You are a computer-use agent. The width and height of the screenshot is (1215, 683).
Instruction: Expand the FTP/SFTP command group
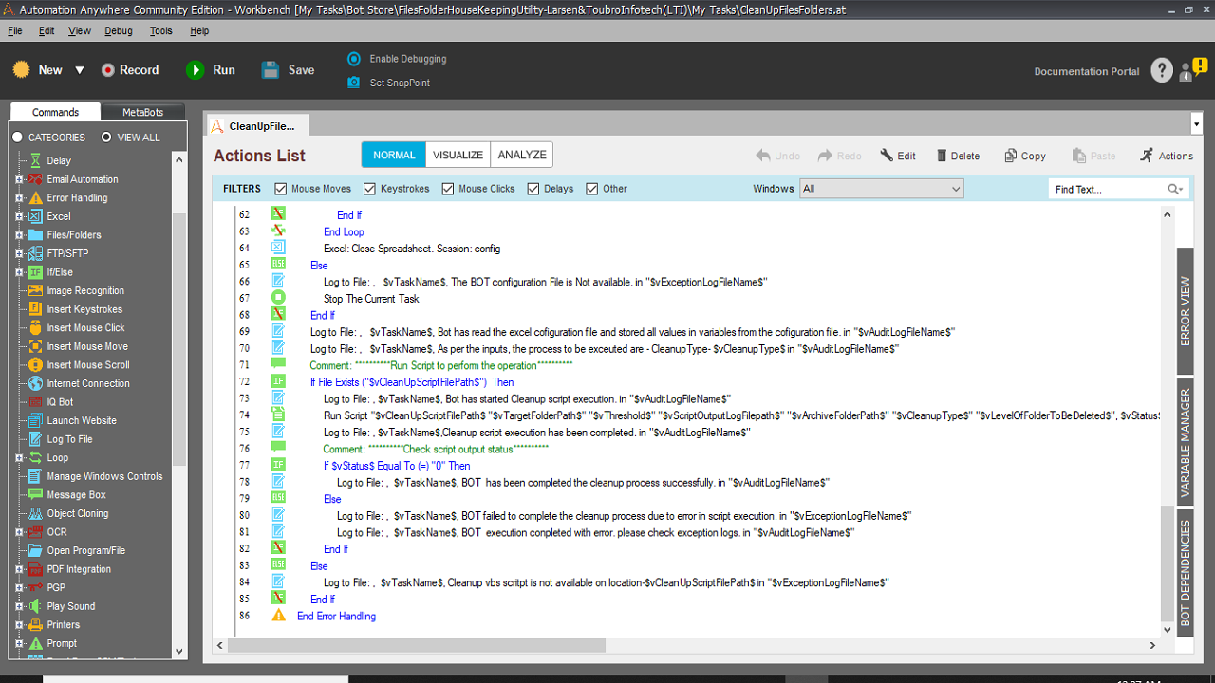[19, 253]
